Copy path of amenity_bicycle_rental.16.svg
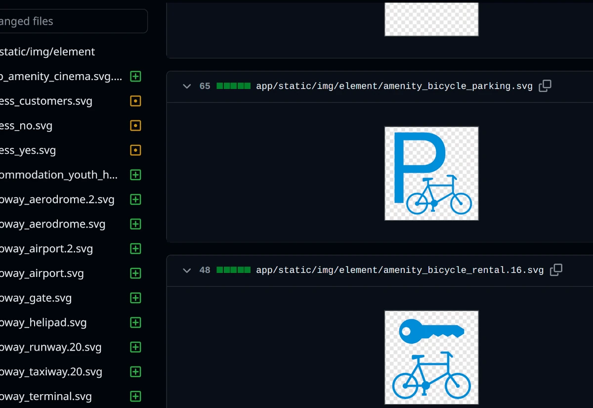593x408 pixels. 556,270
